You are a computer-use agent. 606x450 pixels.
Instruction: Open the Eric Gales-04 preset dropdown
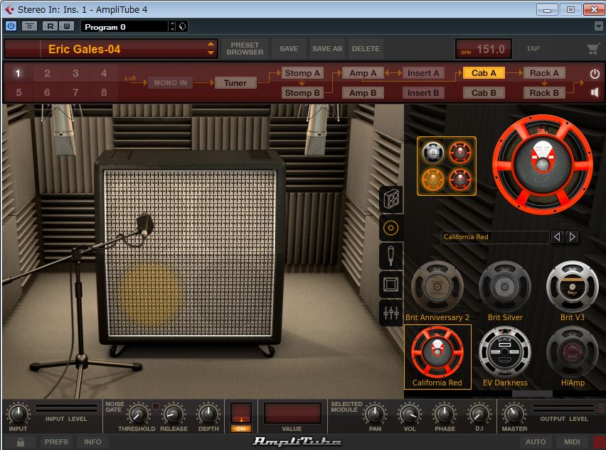[x=211, y=49]
